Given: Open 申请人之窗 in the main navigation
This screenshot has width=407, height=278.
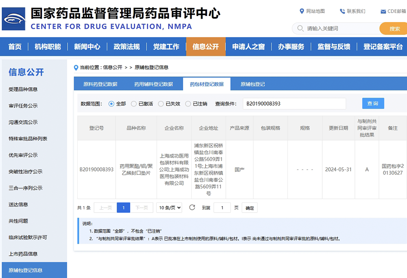Looking at the screenshot, I should [248, 47].
